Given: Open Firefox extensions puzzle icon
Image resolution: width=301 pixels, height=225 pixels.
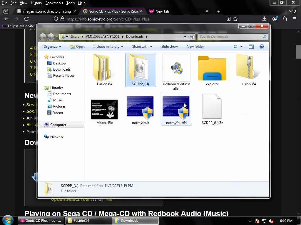Looking at the screenshot, I should point(285,19).
